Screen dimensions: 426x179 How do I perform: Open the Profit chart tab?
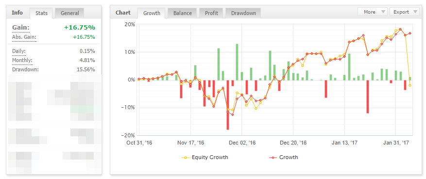[211, 13]
